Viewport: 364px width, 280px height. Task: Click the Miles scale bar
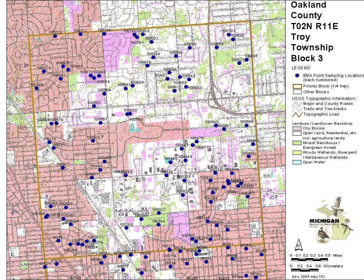309,259
